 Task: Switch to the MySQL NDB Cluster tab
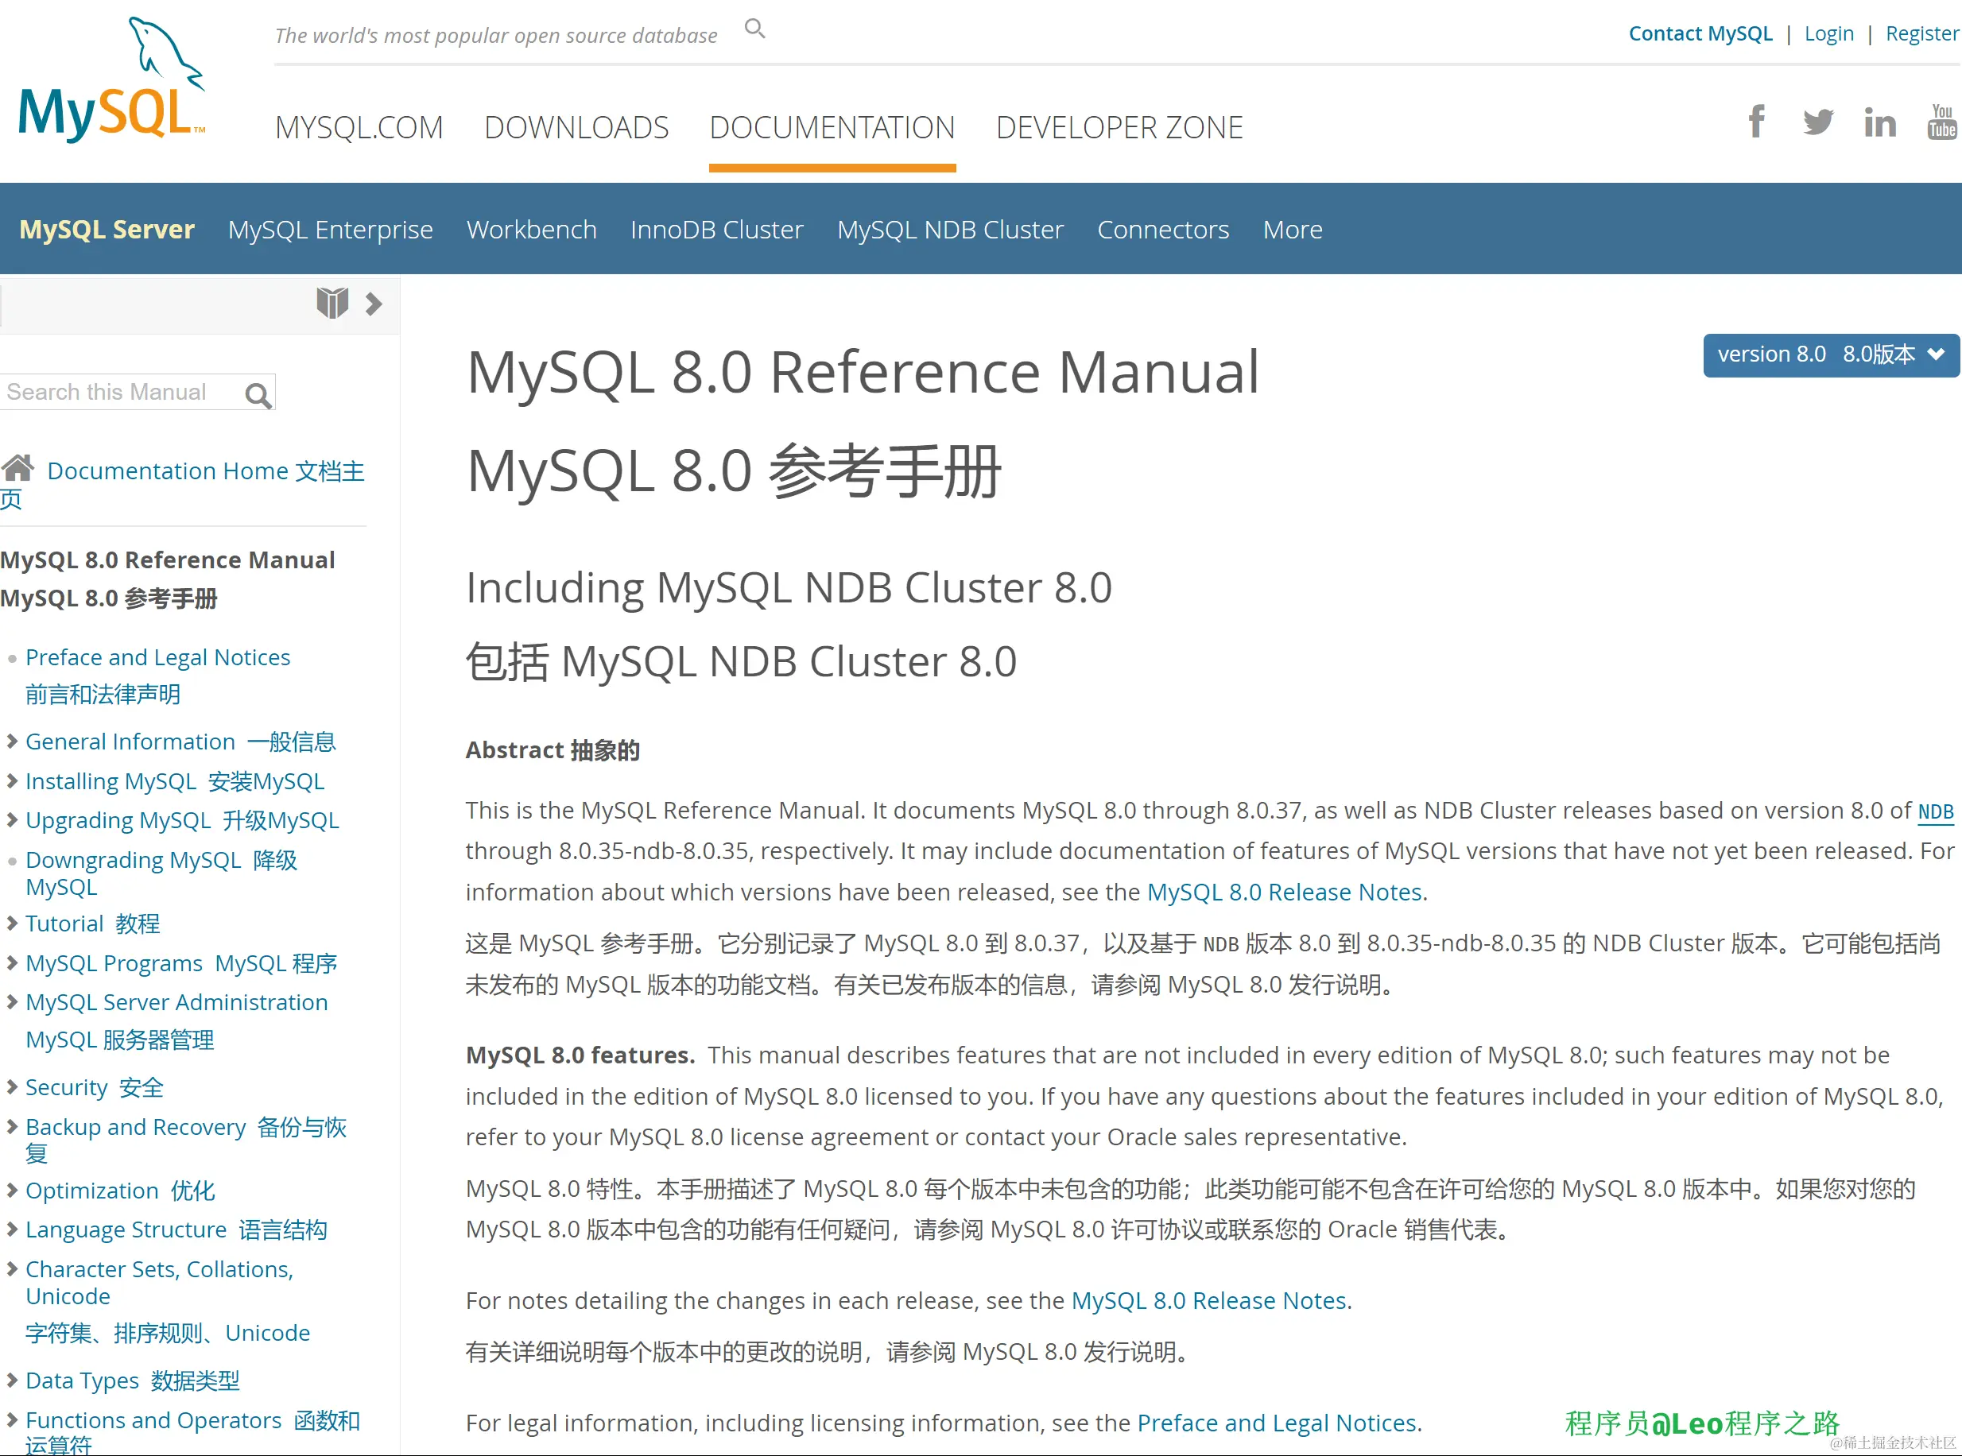tap(950, 229)
